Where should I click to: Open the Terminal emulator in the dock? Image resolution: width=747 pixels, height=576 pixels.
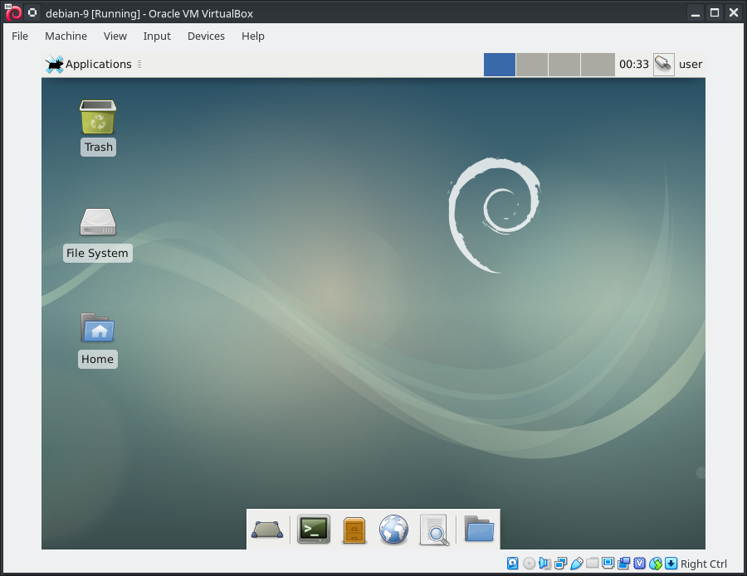(314, 529)
